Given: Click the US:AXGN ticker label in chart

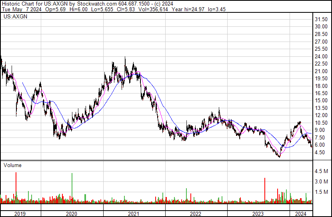Looking at the screenshot, I should pos(14,17).
